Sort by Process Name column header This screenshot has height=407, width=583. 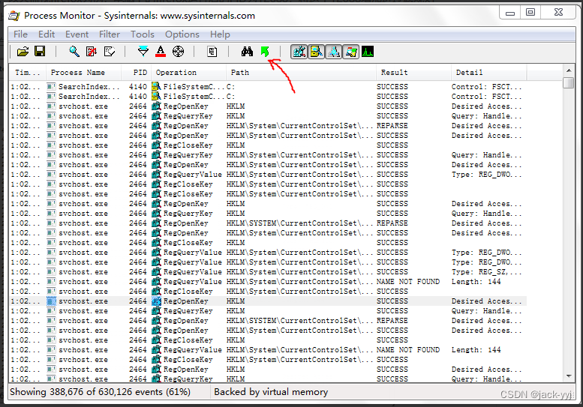(83, 73)
